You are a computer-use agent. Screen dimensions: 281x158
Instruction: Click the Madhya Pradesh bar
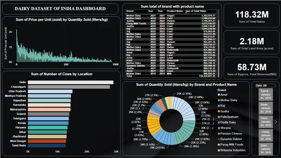50,96
